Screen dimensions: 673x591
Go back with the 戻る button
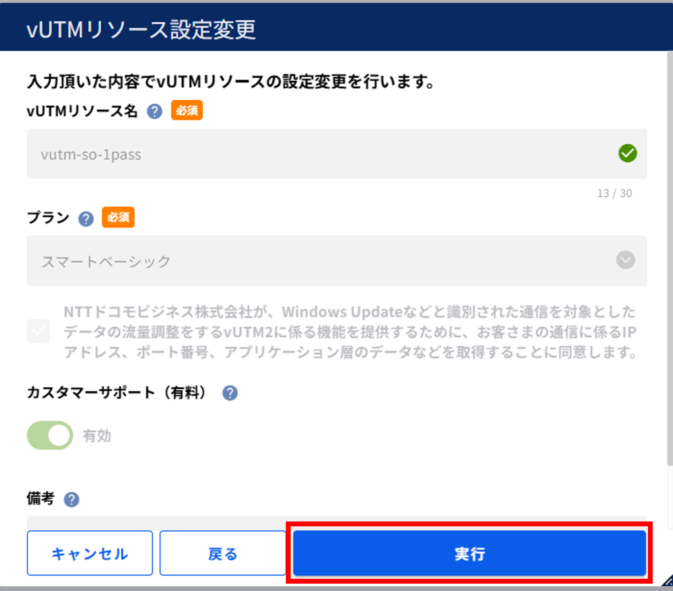pyautogui.click(x=223, y=553)
